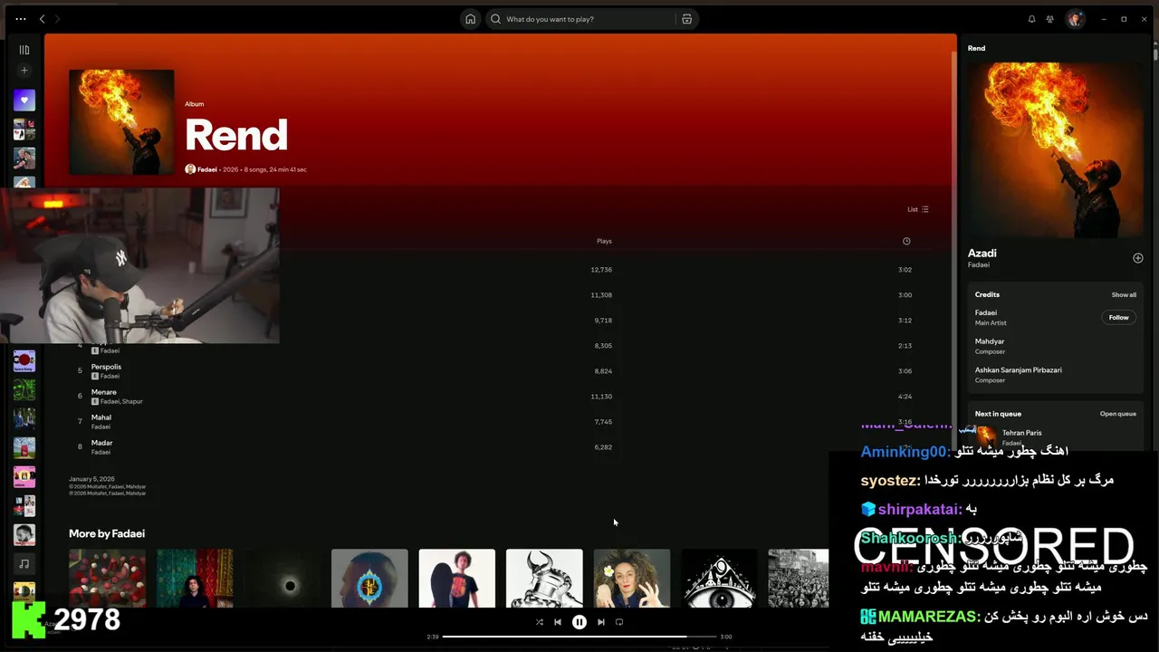Open the eye-in-triangle album cover

[x=719, y=578]
